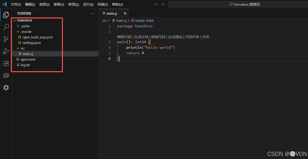Click the Cangjie package box icon in activity bar
Image resolution: width=308 pixels, height=159 pixels.
tap(6, 75)
